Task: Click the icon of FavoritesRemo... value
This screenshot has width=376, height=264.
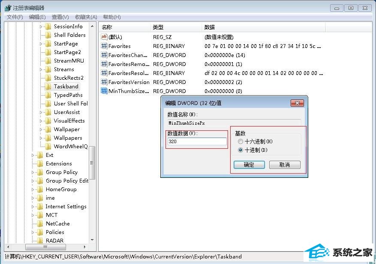Action: tap(104, 64)
